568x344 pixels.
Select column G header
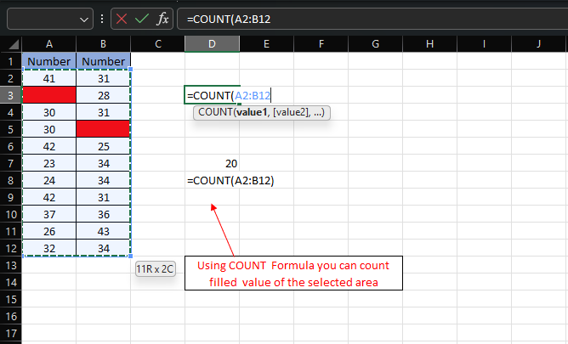click(x=375, y=44)
